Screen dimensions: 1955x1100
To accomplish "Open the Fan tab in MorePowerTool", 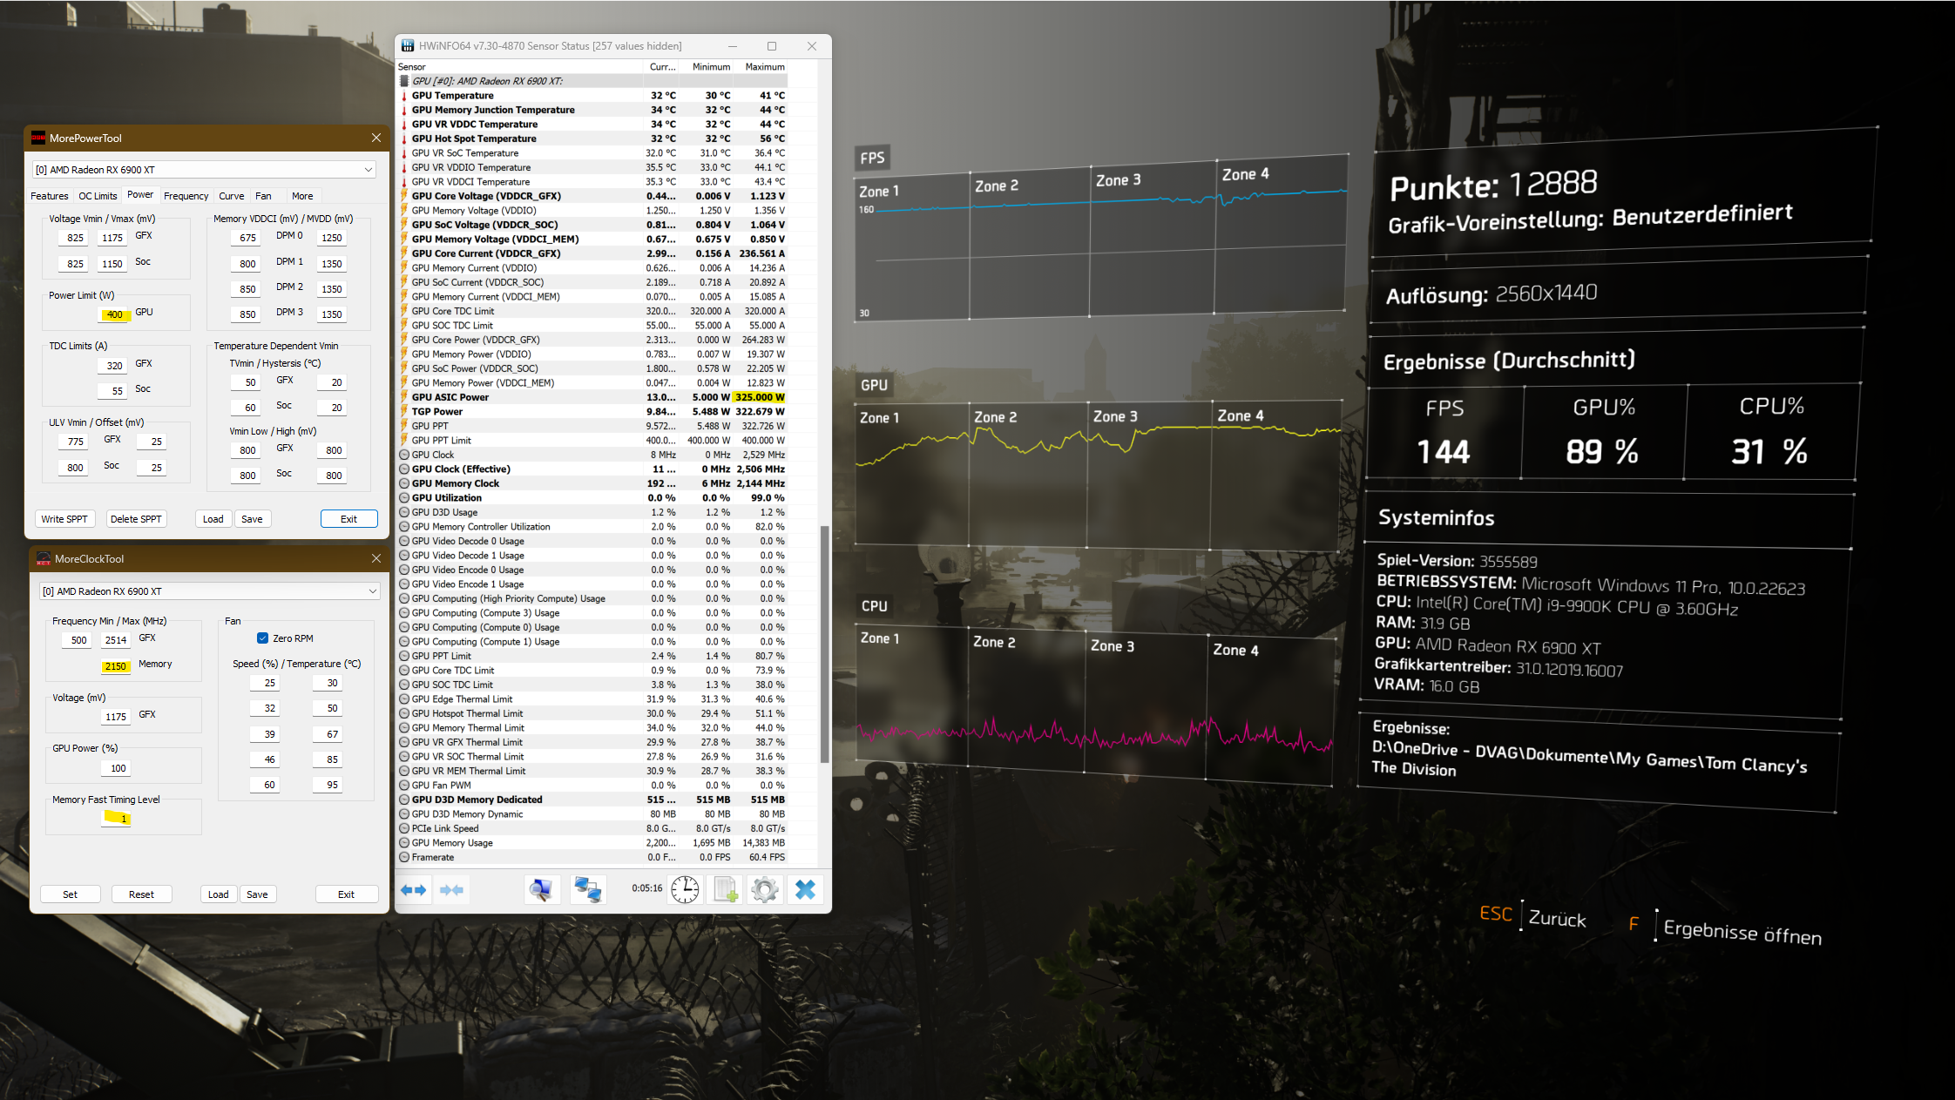I will 263,196.
